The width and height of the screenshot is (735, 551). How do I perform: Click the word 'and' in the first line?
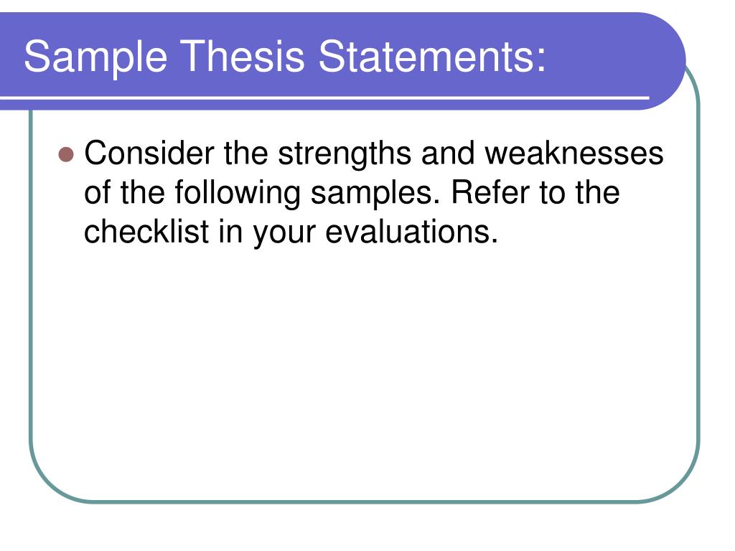click(448, 154)
